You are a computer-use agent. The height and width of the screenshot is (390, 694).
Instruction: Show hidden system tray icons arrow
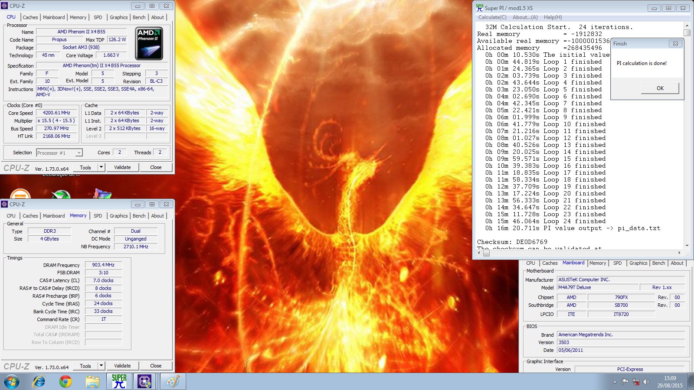click(615, 382)
